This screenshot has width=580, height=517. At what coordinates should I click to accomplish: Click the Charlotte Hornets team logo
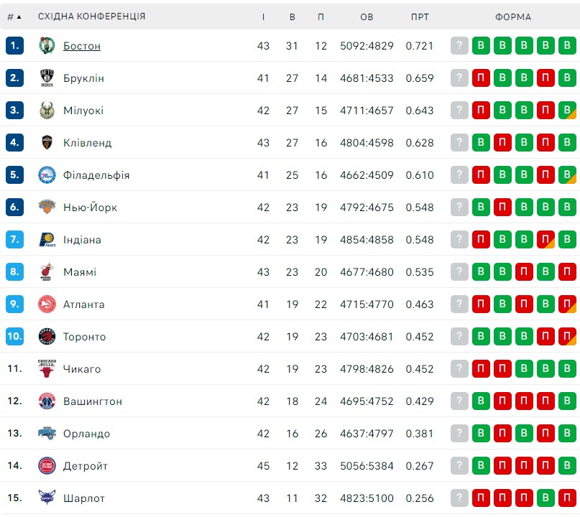coord(47,498)
